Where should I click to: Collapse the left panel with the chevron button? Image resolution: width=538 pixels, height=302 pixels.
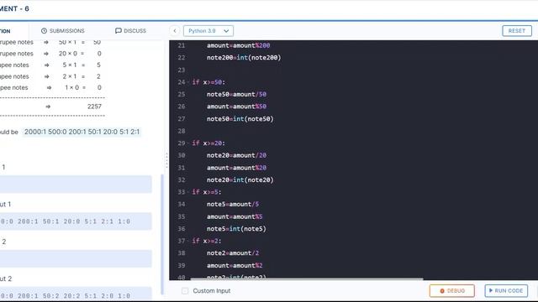coord(175,31)
